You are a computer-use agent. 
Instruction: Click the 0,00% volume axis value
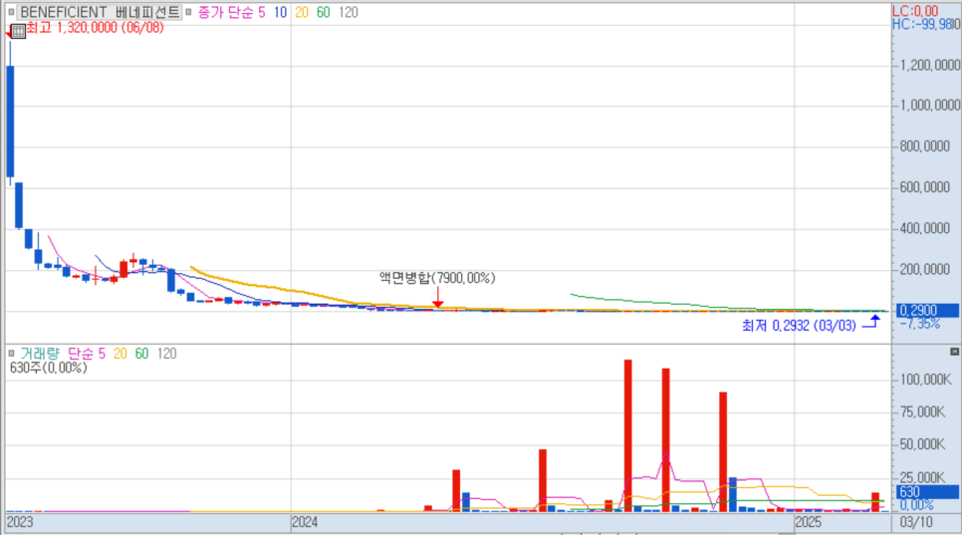(x=916, y=505)
